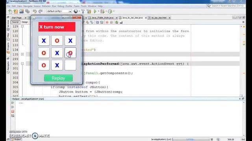Screen dimensions: 252x141
Task: Click the Comment icon in the editor toolbar
Action: coord(117,22)
